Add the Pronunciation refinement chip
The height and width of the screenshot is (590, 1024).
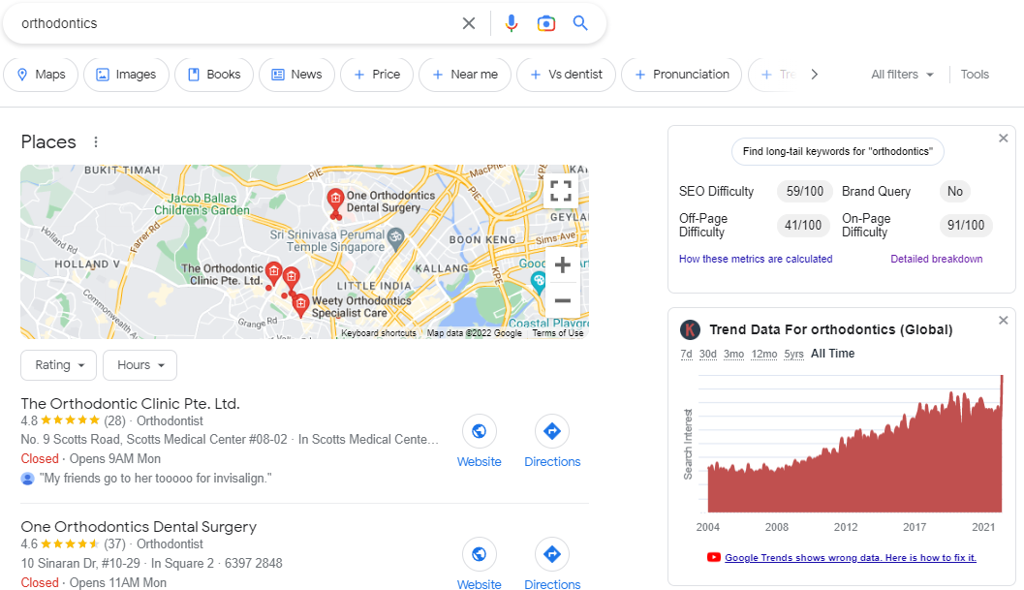(x=682, y=75)
